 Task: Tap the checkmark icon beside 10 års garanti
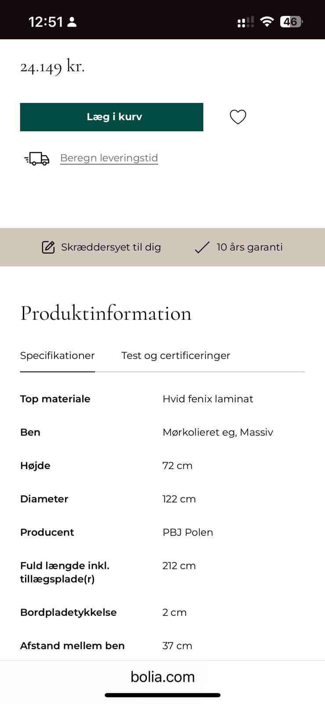[x=201, y=247]
